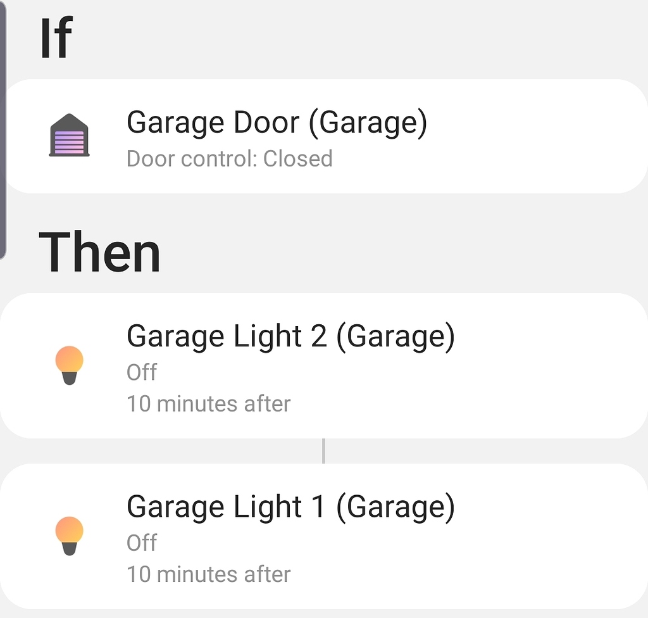
Task: Tap the 'Off' status under Garage Light 1
Action: click(140, 543)
